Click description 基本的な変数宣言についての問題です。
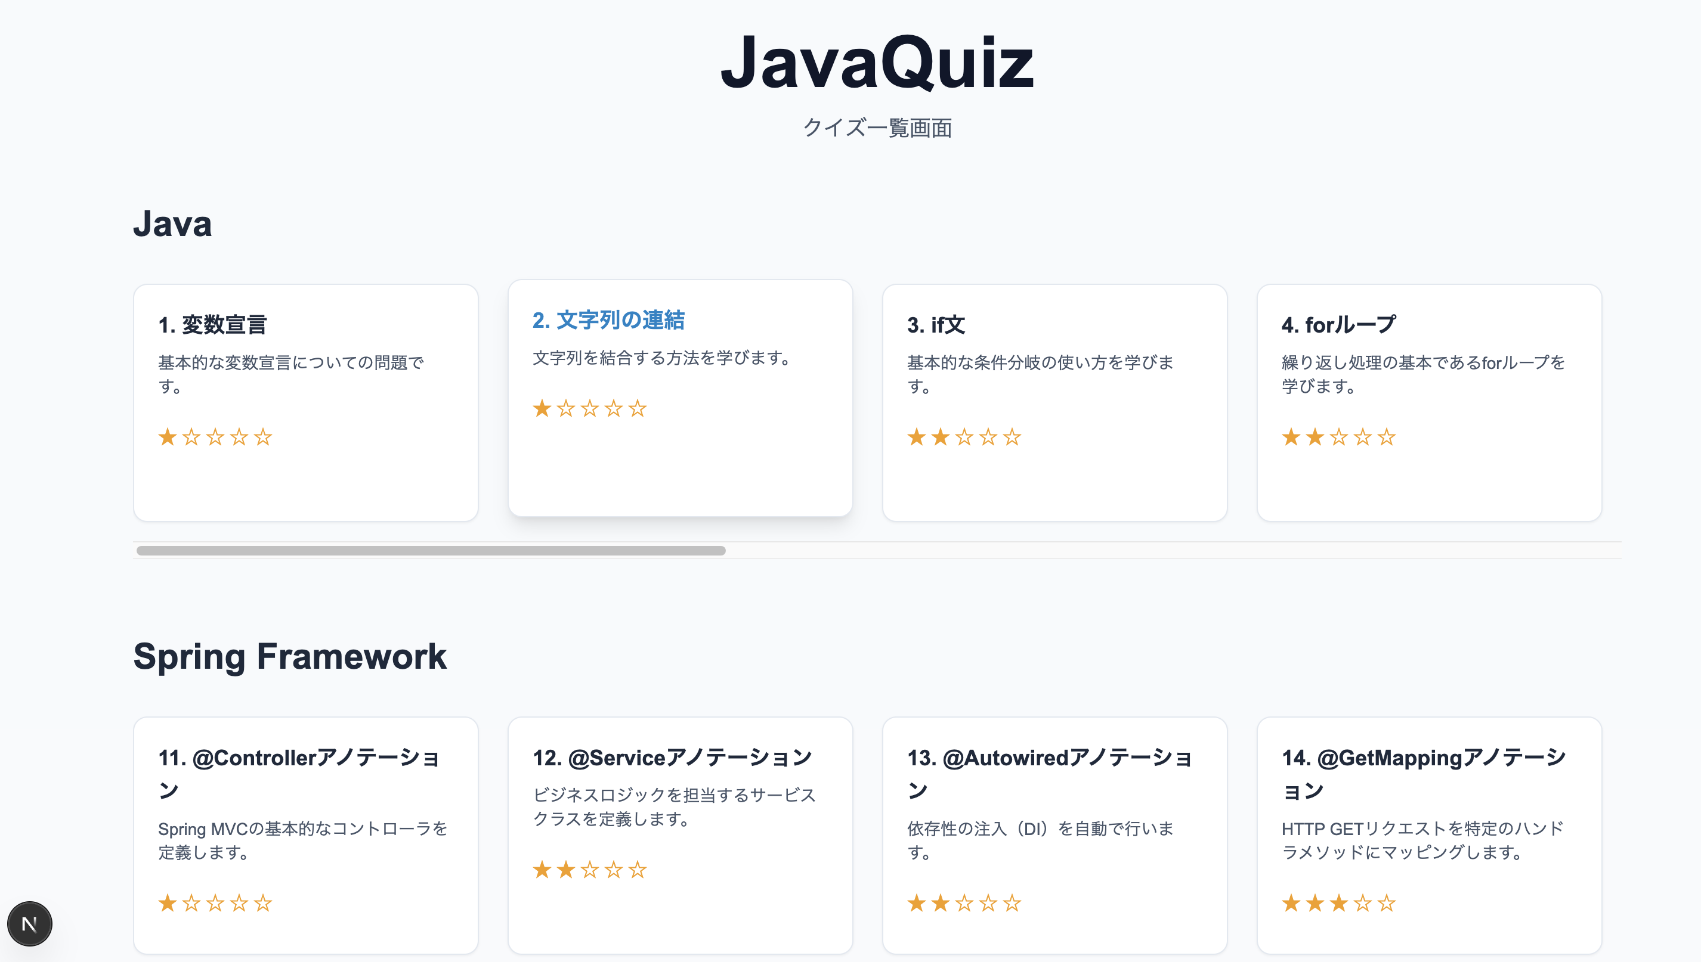1701x962 pixels. 291,374
